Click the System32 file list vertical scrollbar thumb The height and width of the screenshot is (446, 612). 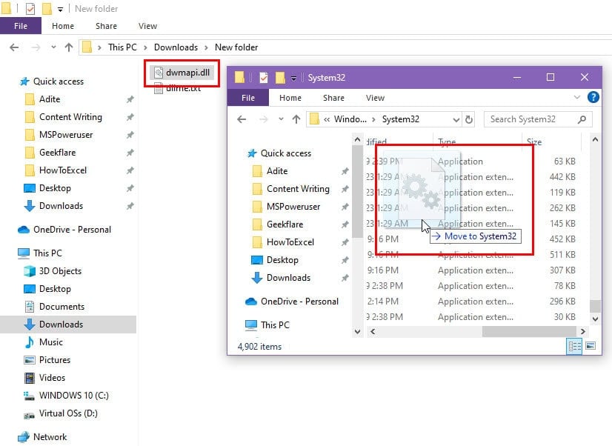click(x=595, y=306)
